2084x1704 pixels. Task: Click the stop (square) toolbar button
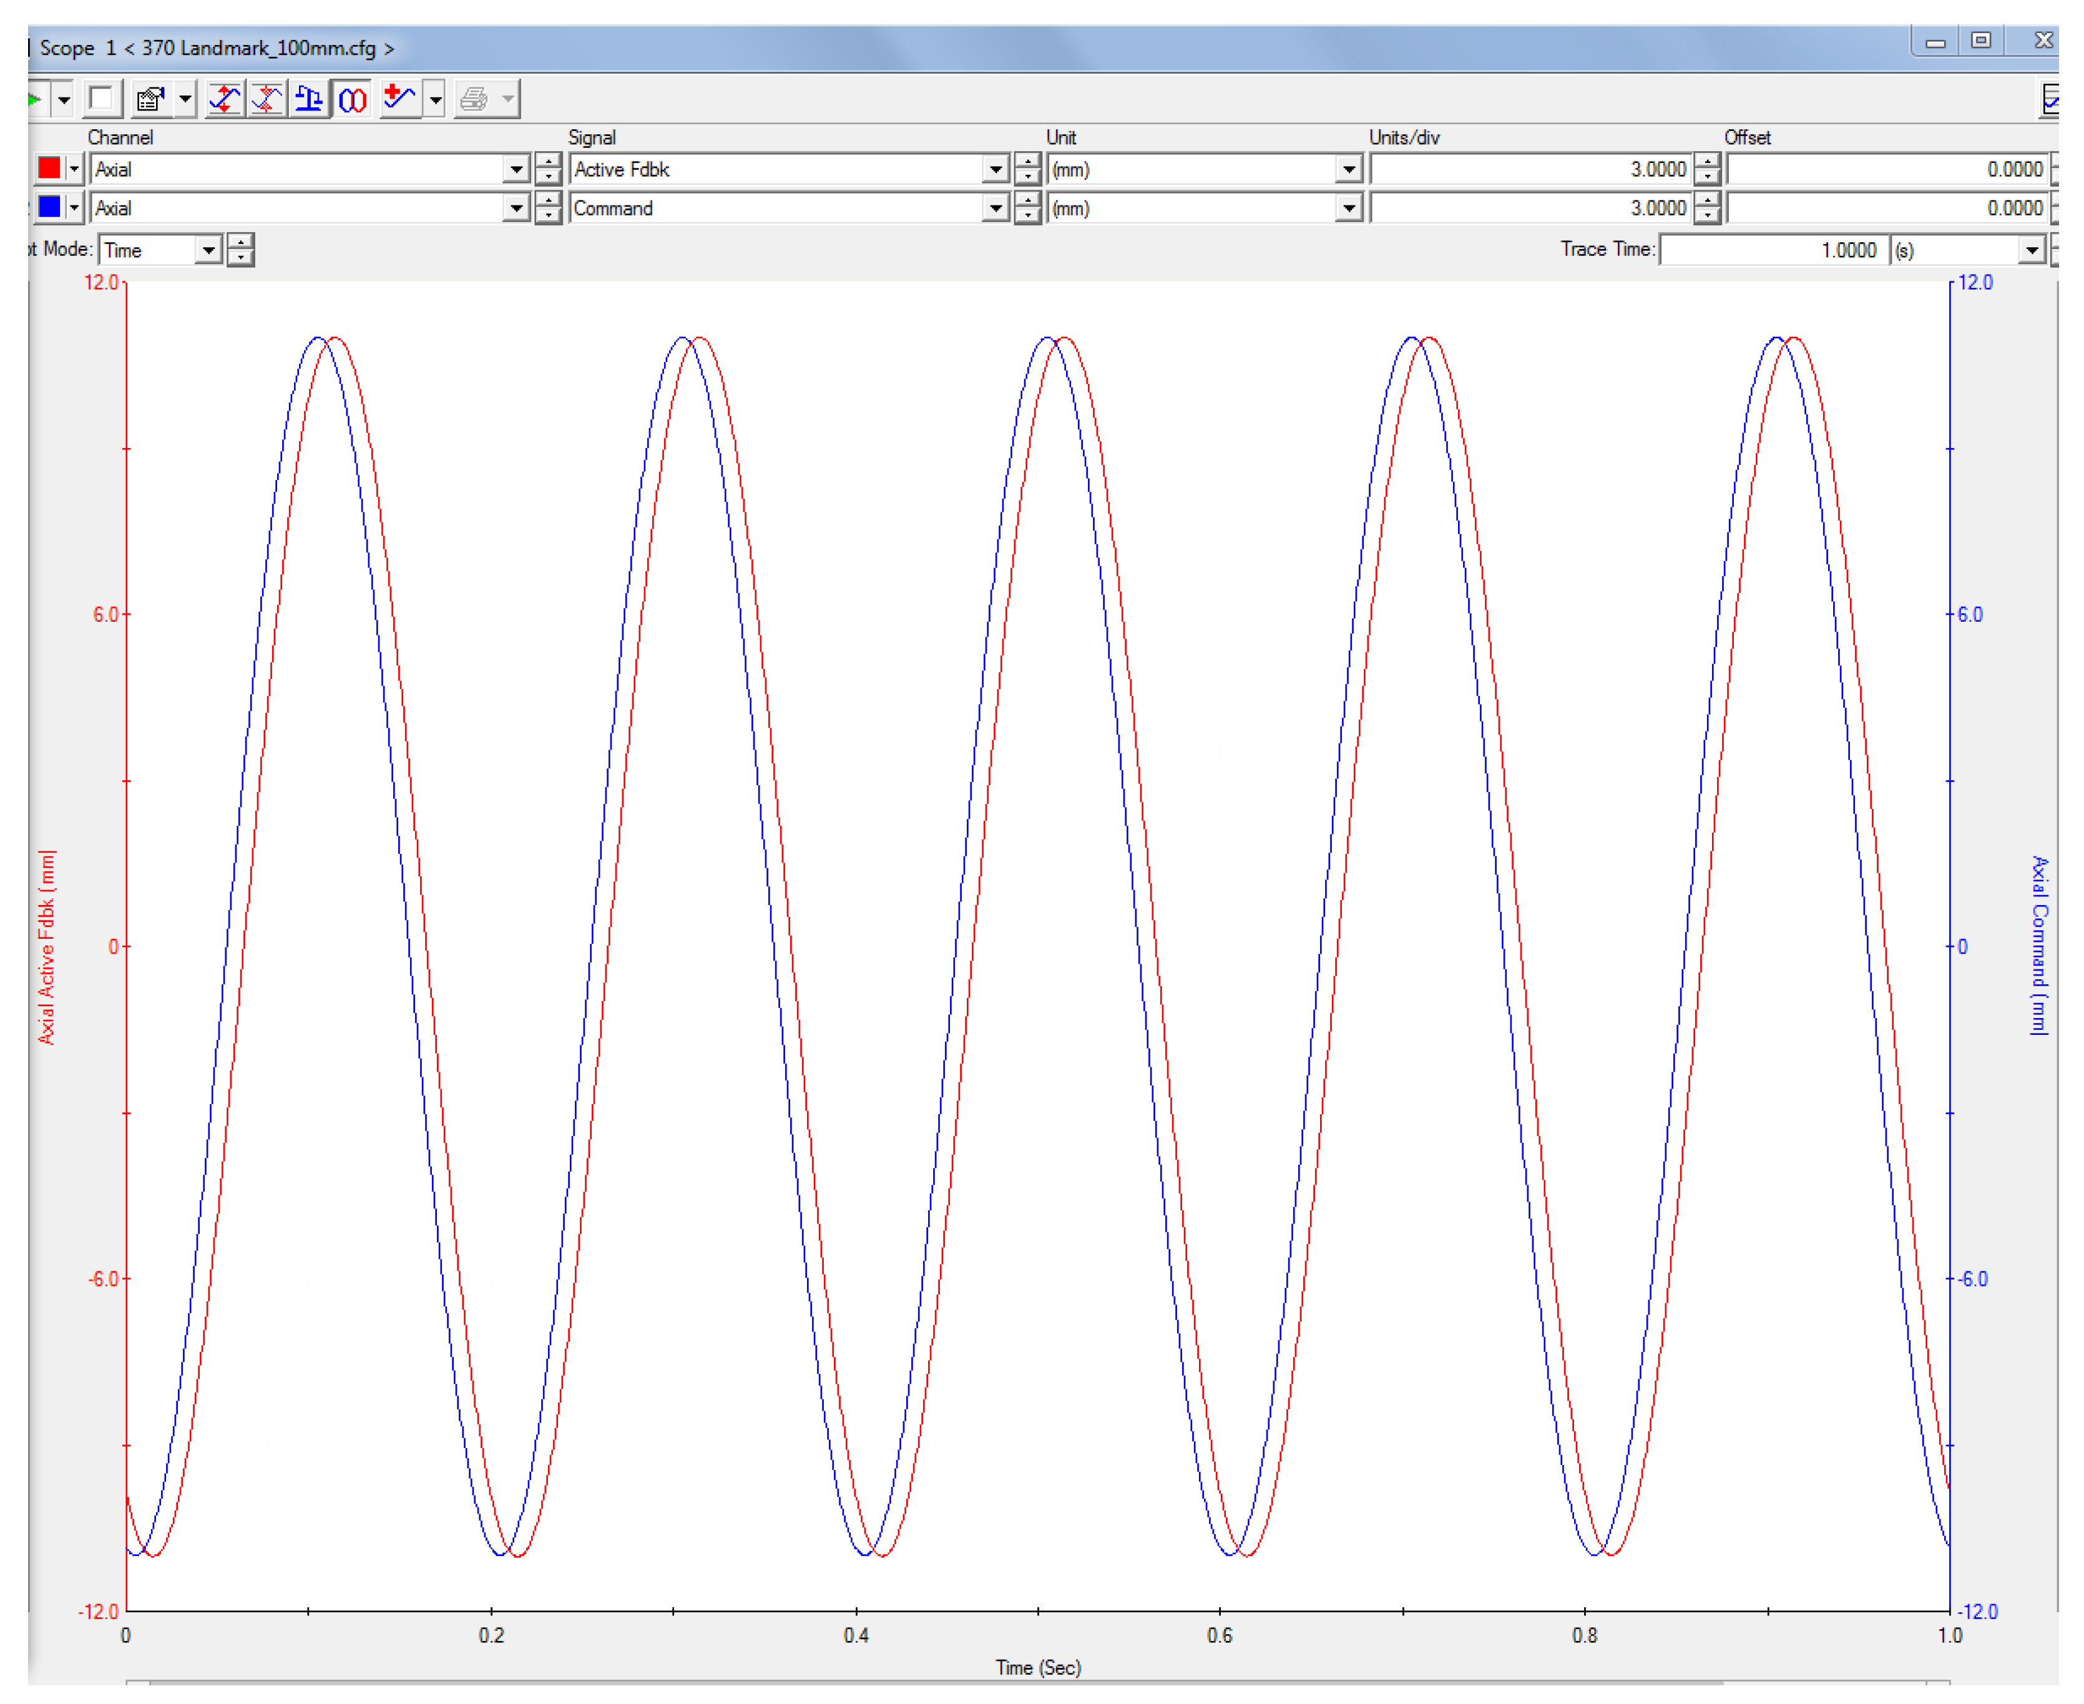point(100,99)
